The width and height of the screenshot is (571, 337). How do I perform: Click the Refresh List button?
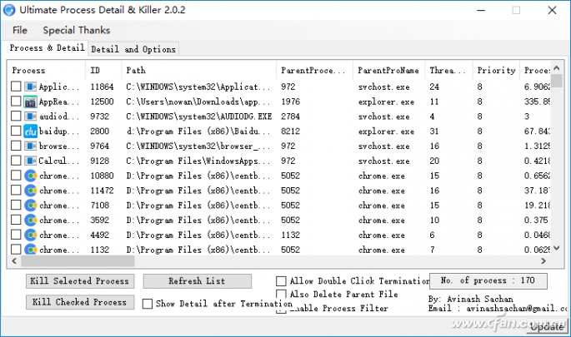click(197, 281)
